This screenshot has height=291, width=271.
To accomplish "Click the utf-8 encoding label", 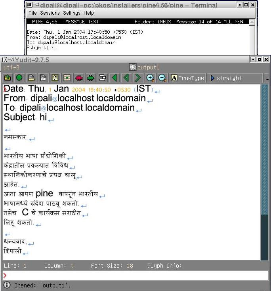I will pos(11,67).
